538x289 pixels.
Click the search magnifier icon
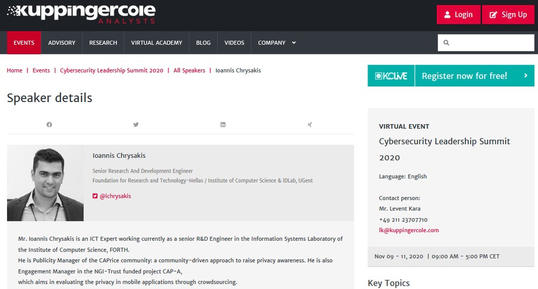coord(446,43)
